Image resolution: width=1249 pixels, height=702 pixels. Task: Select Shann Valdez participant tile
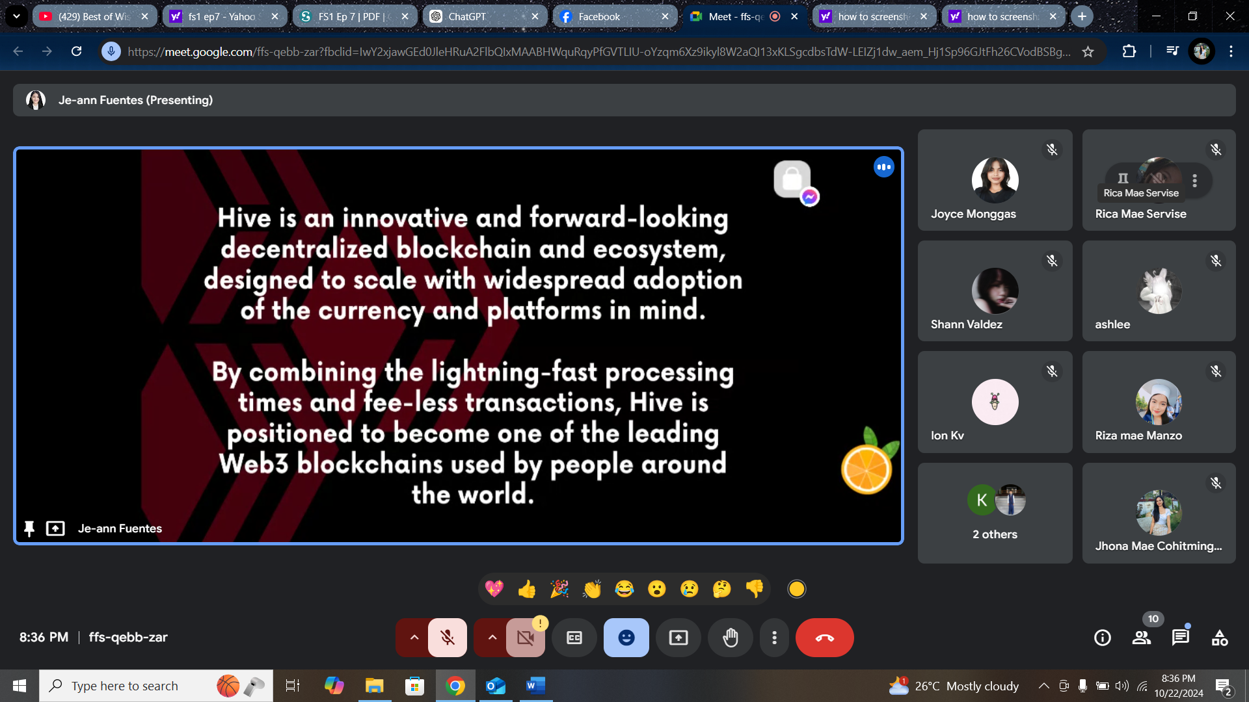pos(995,291)
